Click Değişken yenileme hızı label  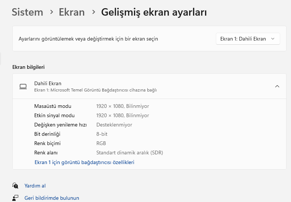(x=61, y=125)
